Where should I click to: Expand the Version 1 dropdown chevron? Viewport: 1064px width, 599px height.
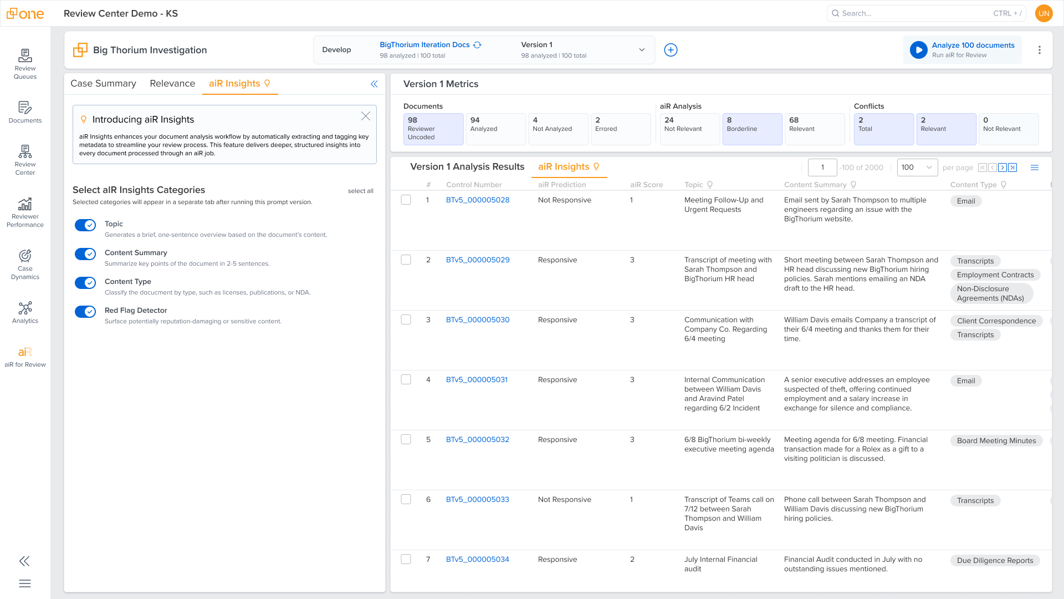[642, 50]
